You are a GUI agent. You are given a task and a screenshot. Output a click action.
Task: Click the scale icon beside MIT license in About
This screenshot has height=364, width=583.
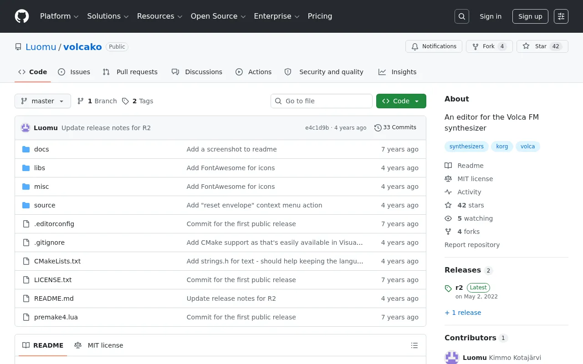tap(448, 179)
